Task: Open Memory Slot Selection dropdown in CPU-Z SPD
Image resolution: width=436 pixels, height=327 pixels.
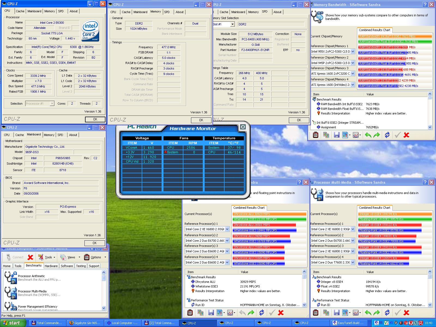Action: (x=232, y=24)
